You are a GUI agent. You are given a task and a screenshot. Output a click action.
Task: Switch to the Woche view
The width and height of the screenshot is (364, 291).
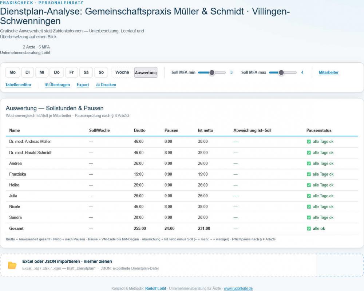click(122, 72)
